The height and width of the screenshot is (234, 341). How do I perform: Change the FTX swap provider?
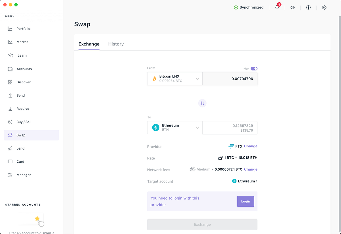pyautogui.click(x=250, y=146)
